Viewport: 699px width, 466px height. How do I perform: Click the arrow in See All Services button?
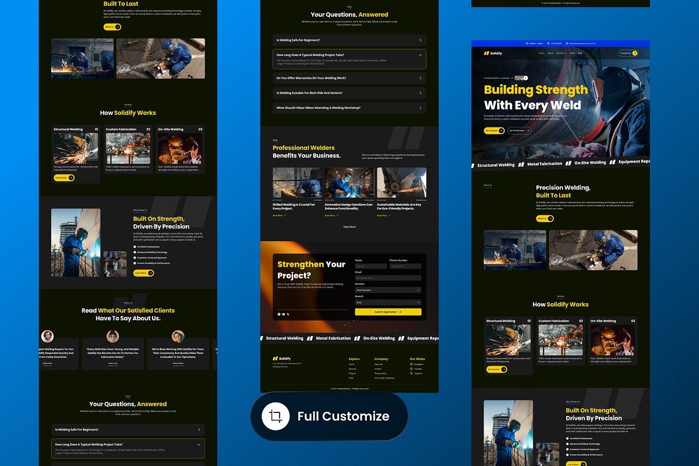click(528, 130)
